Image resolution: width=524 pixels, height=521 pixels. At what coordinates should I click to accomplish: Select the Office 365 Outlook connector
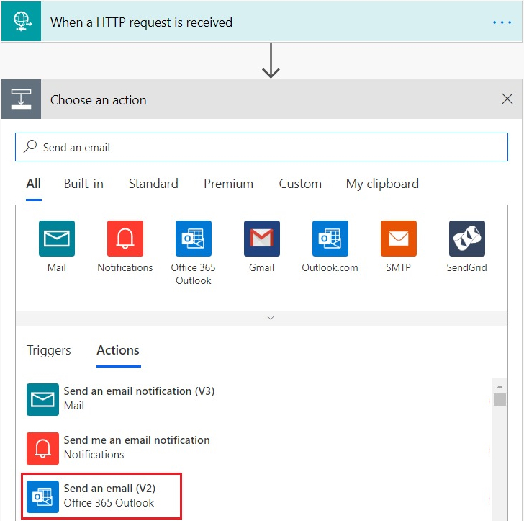pos(194,239)
